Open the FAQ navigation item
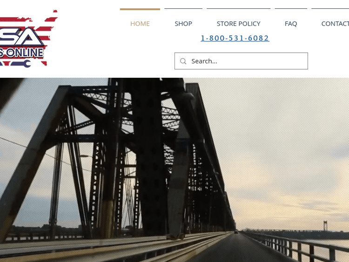This screenshot has width=349, height=262. 291,24
